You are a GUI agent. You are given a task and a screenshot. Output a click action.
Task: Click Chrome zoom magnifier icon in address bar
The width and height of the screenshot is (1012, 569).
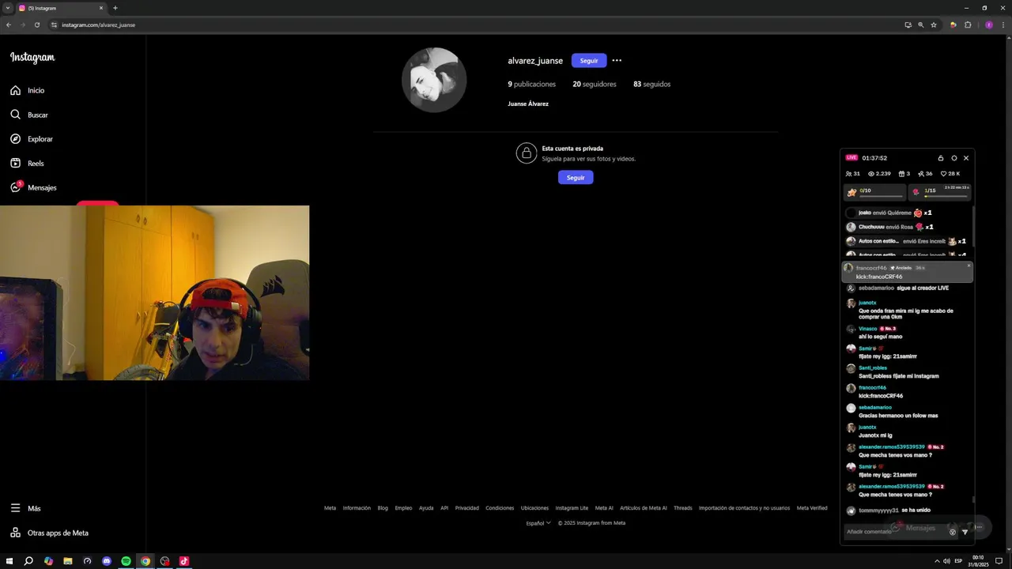(921, 24)
